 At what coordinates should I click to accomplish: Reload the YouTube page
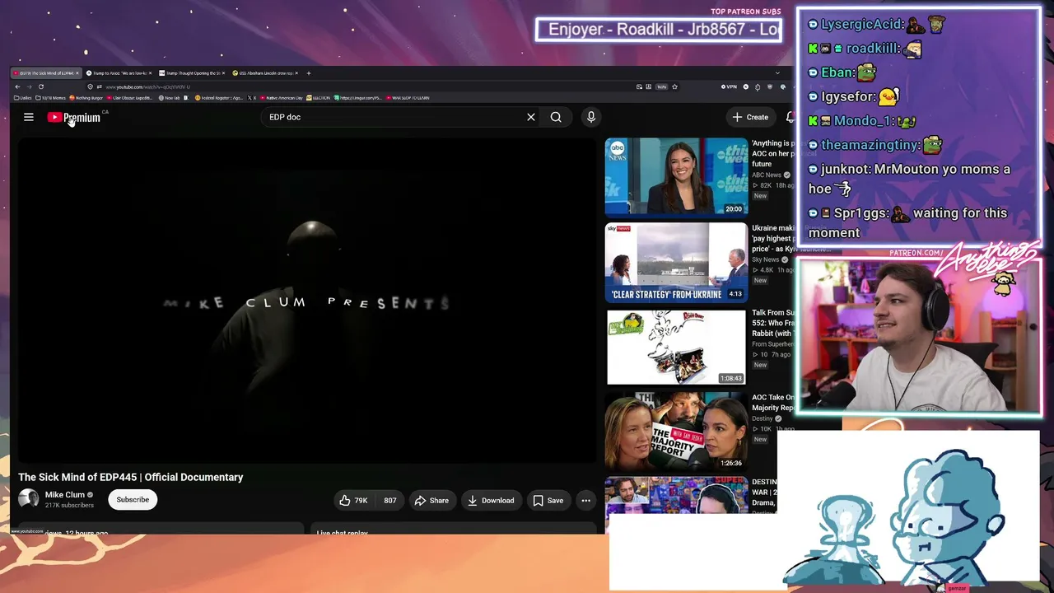[40, 86]
